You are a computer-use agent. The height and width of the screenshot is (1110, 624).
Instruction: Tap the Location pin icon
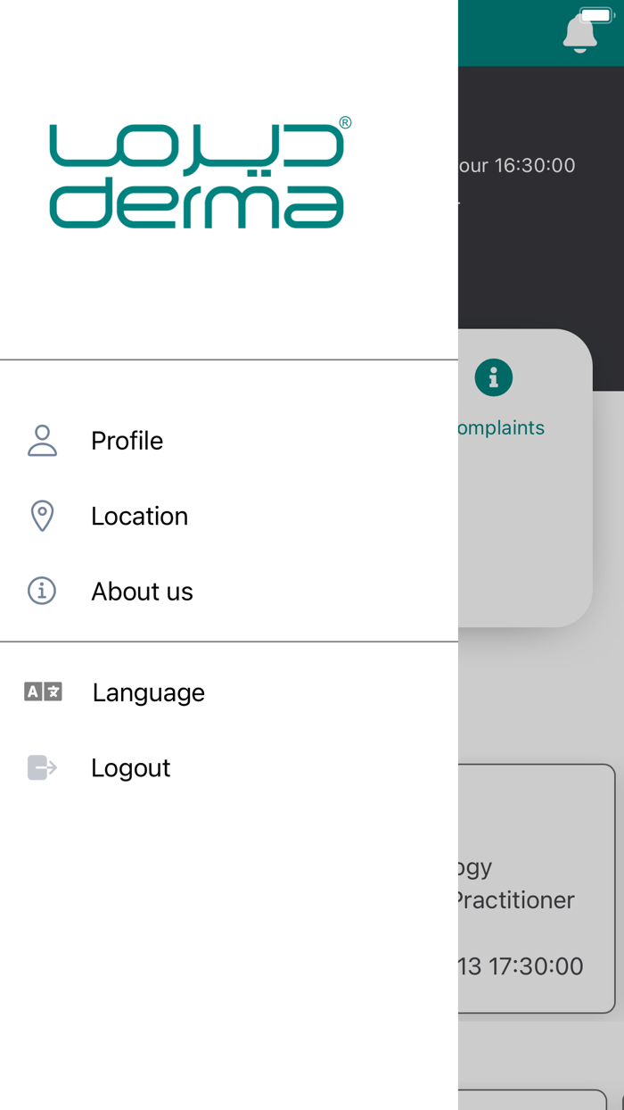(x=42, y=516)
